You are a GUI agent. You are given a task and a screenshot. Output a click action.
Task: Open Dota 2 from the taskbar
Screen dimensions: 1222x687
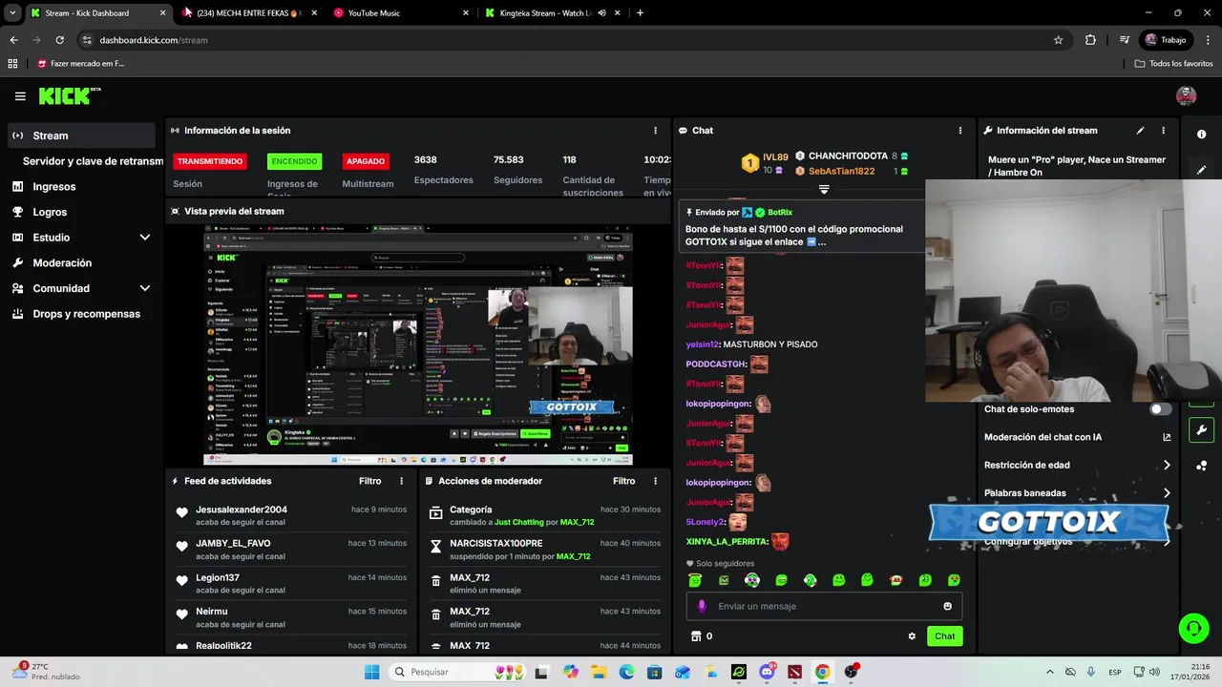pos(794,672)
